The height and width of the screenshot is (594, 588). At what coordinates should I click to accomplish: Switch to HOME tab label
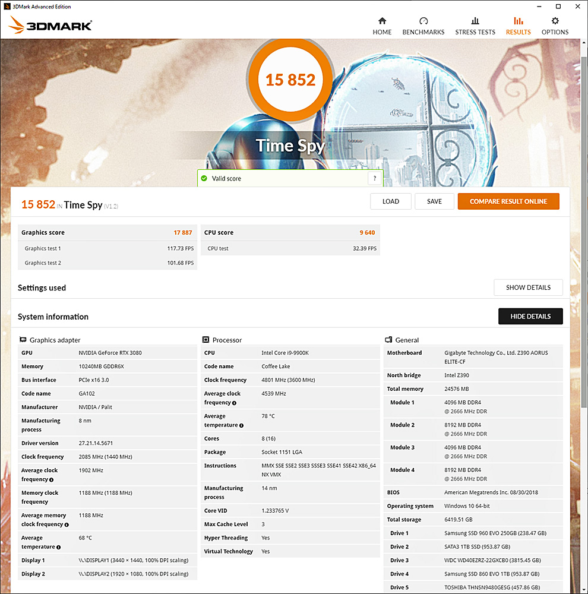[382, 32]
